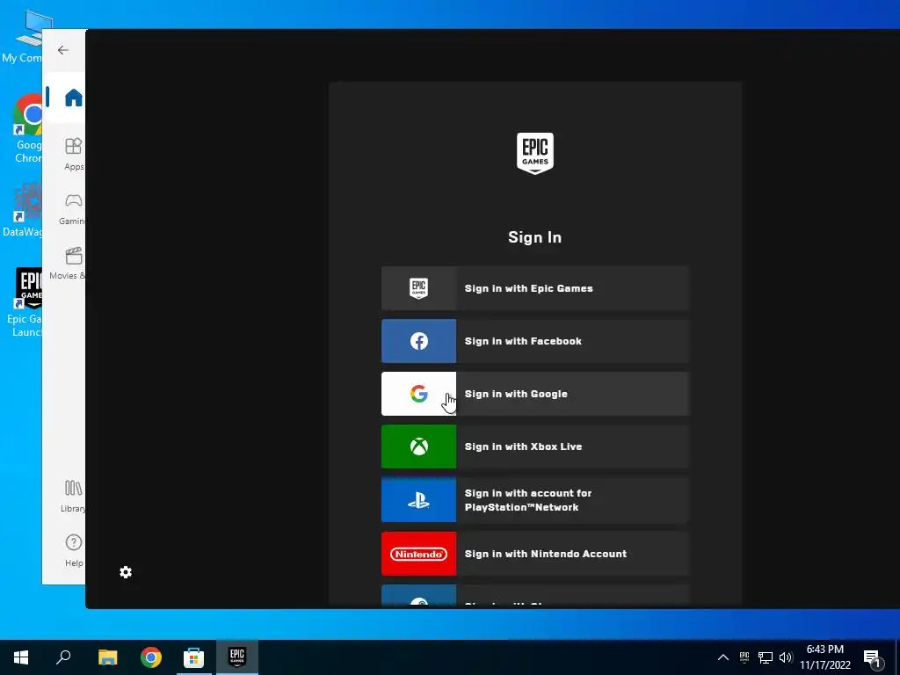This screenshot has width=900, height=675.
Task: Select Google Chrome desktop shortcut
Action: 27,129
